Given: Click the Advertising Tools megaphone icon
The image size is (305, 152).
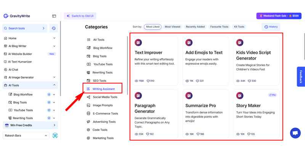Looking at the screenshot, I should click(88, 122).
